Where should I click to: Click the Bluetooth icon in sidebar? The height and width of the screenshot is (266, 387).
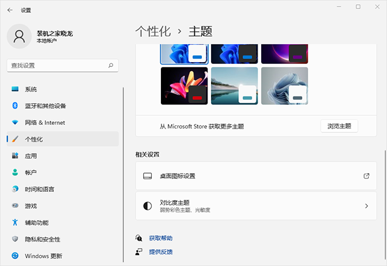pyautogui.click(x=15, y=106)
